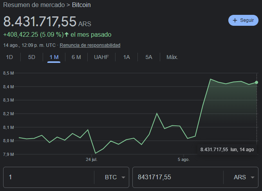Open the ARS currency dropdown
This screenshot has height=191, width=262.
coord(244,177)
